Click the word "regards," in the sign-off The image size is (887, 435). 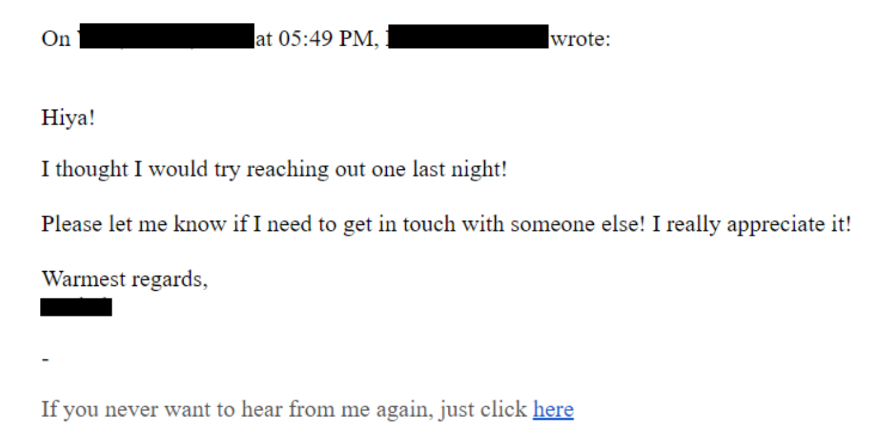pos(168,280)
